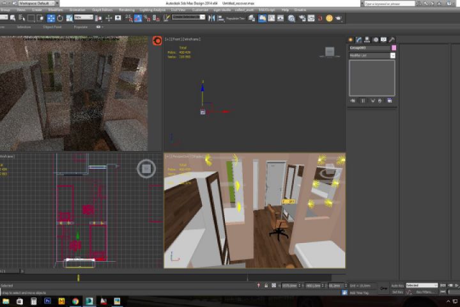Toggle Show End Result in modifier stack

363,101
